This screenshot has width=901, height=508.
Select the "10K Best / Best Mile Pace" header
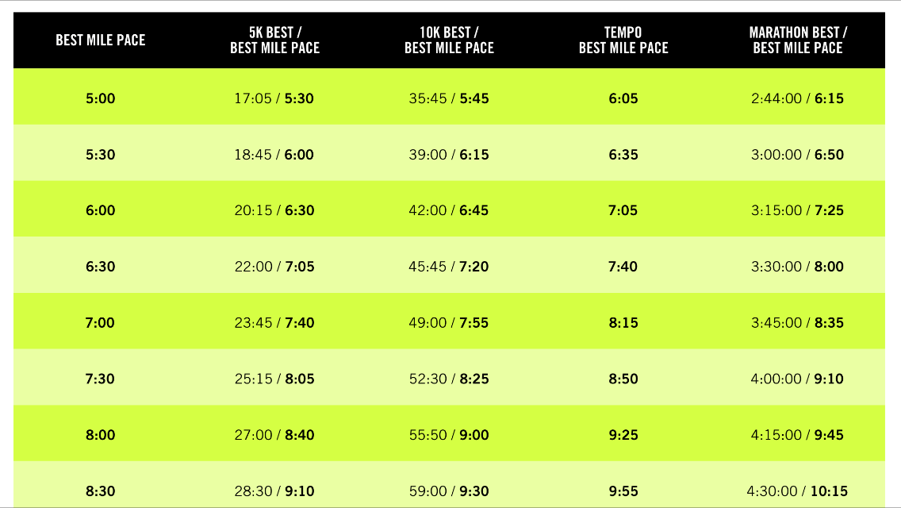(449, 40)
